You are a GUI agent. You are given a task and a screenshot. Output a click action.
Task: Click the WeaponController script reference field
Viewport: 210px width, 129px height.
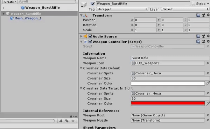click(x=168, y=46)
